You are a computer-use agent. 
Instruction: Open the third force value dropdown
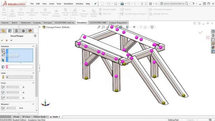coord(21,98)
